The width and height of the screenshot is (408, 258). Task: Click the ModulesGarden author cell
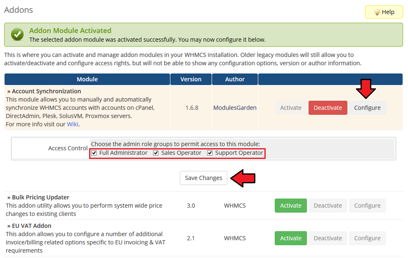[x=235, y=108]
